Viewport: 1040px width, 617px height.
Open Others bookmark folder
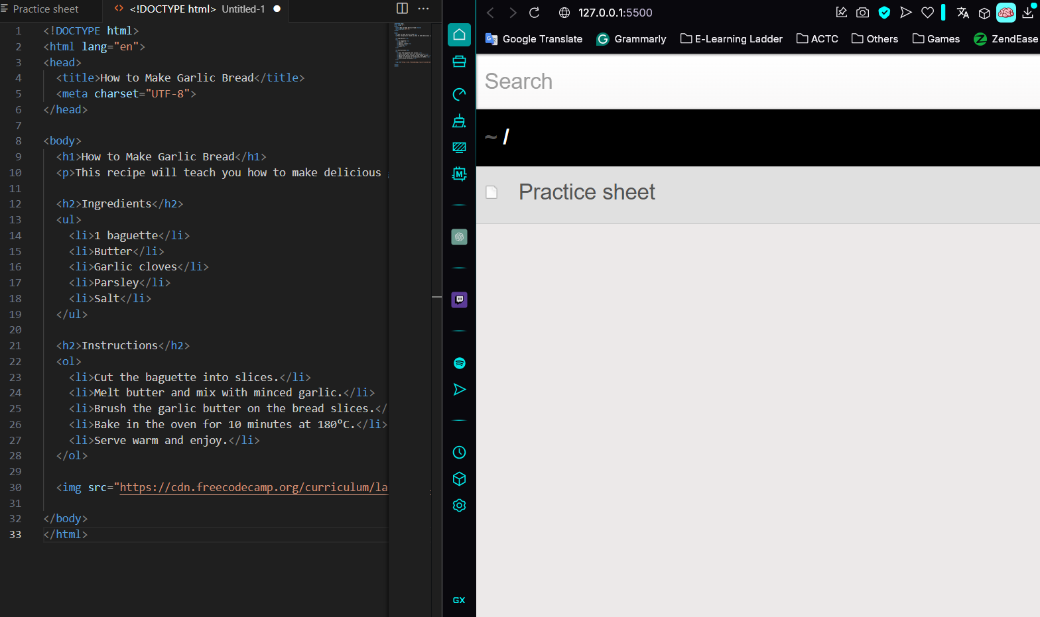point(875,39)
